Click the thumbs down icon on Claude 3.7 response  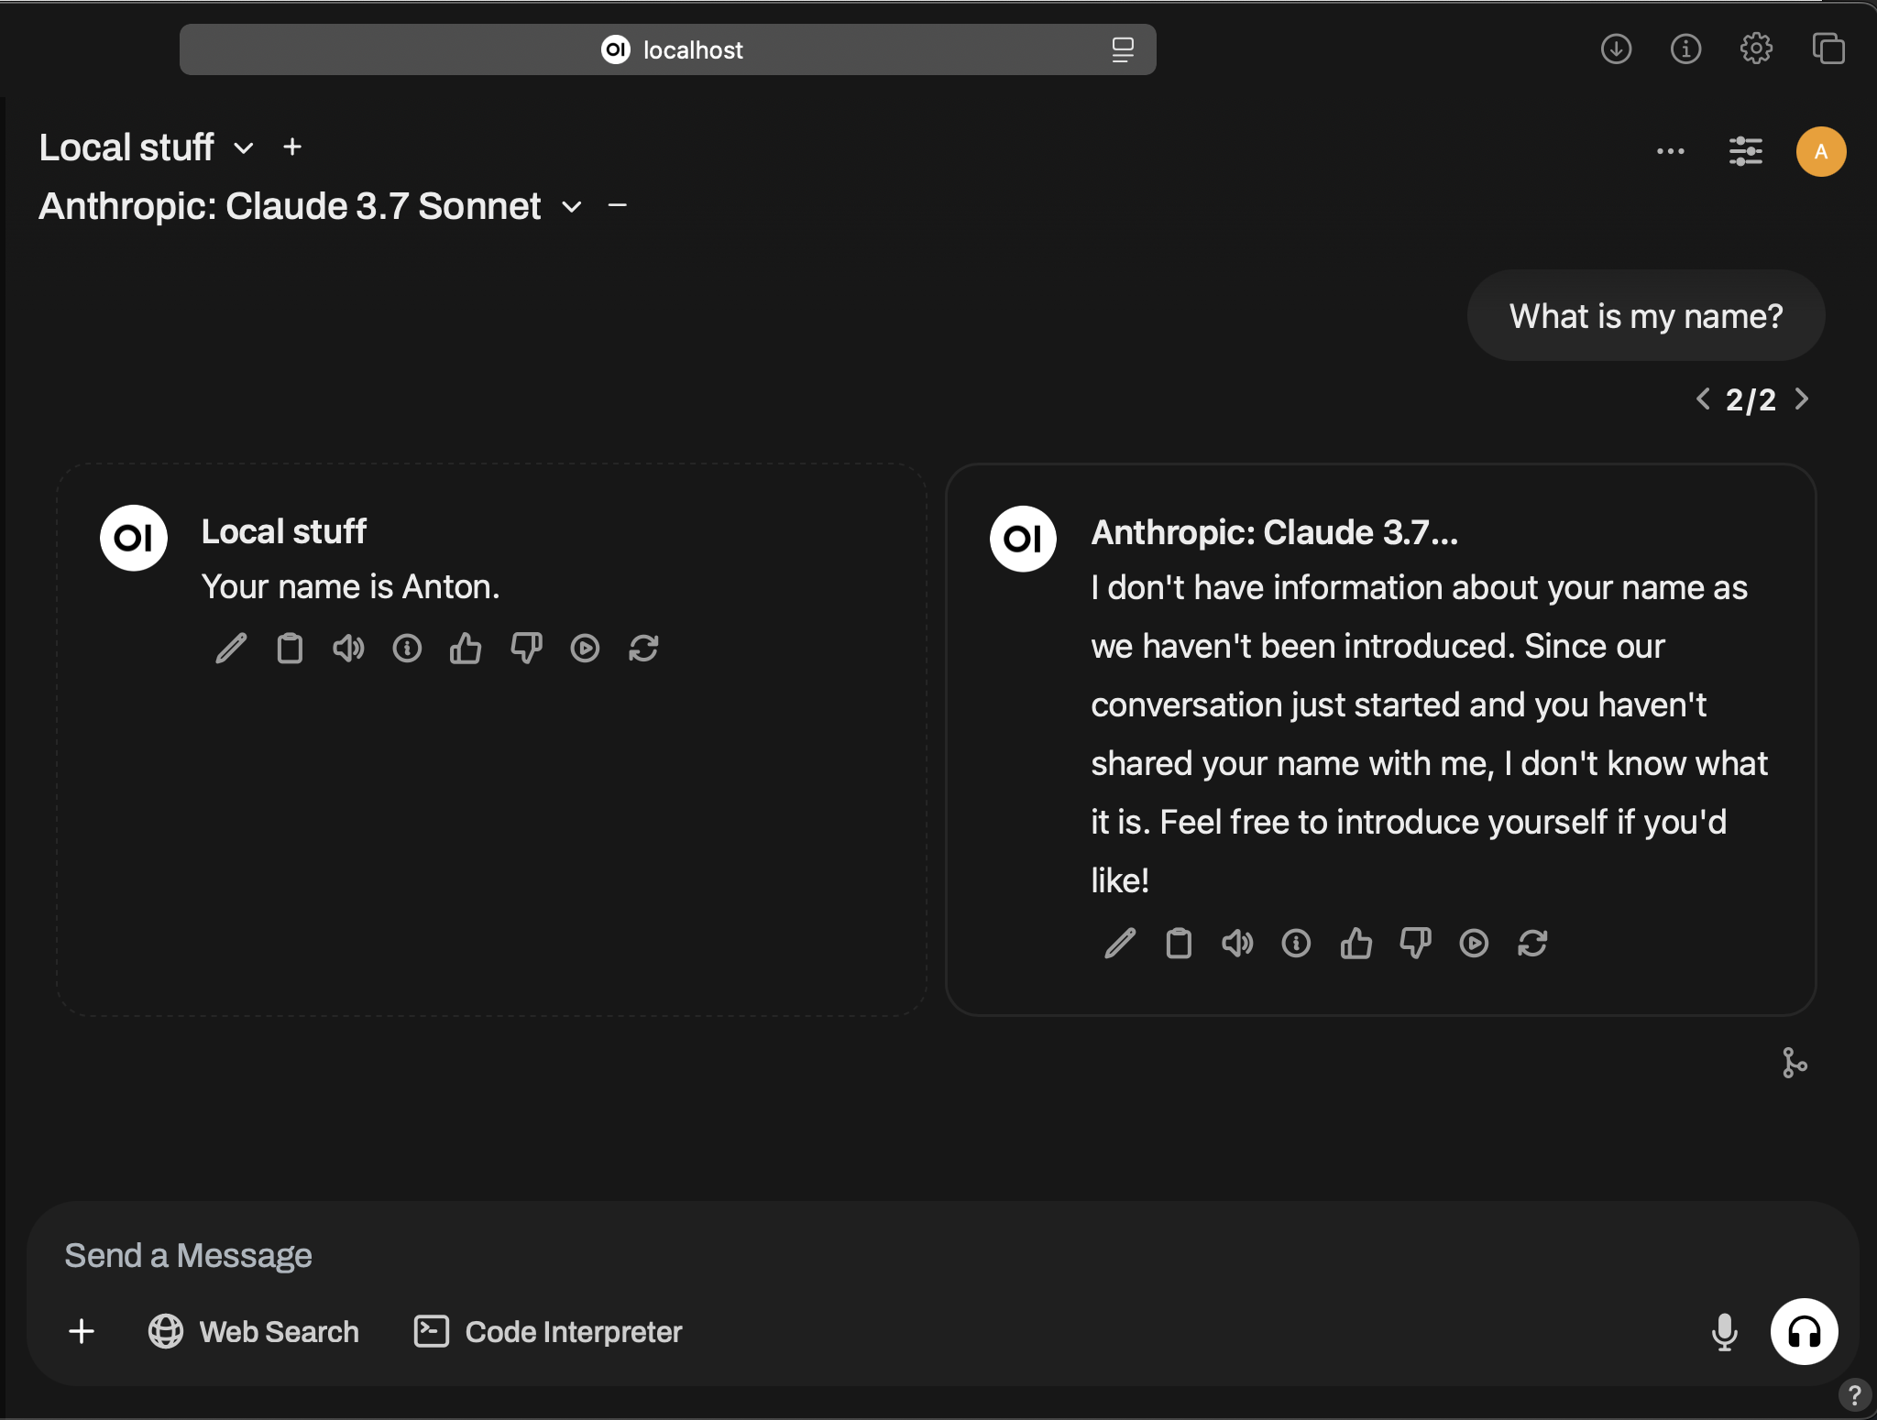click(x=1414, y=941)
